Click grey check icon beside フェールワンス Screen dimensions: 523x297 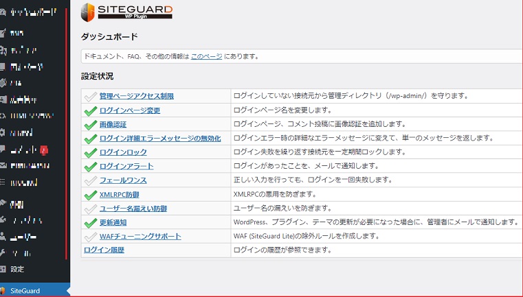pos(90,180)
